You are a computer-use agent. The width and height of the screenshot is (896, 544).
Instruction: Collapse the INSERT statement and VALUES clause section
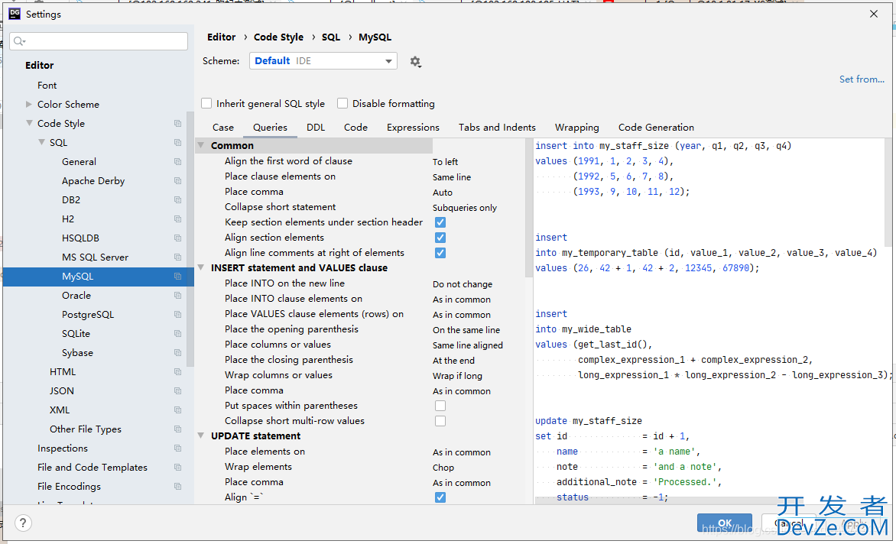[x=201, y=267]
